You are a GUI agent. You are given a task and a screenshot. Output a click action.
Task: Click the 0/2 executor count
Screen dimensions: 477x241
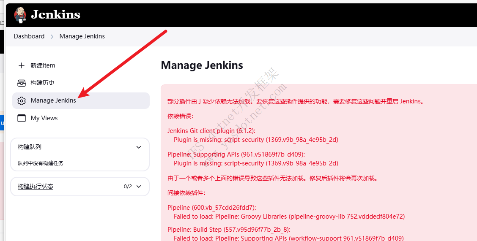tap(128, 187)
